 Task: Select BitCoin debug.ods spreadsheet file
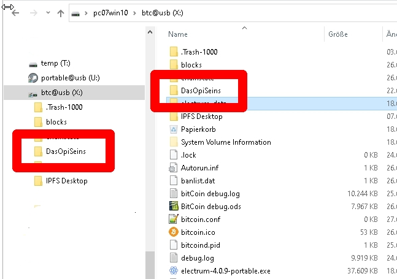click(x=211, y=207)
